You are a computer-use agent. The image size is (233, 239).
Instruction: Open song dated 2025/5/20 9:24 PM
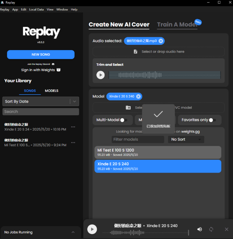coord(35,143)
